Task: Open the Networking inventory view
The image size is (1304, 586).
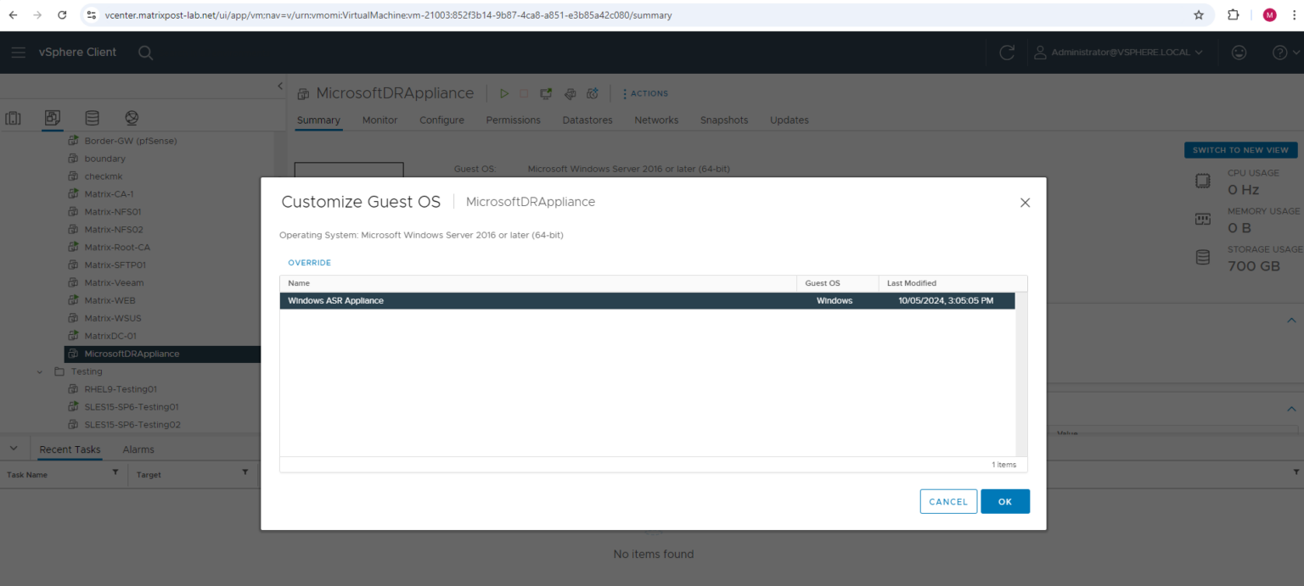Action: tap(131, 118)
